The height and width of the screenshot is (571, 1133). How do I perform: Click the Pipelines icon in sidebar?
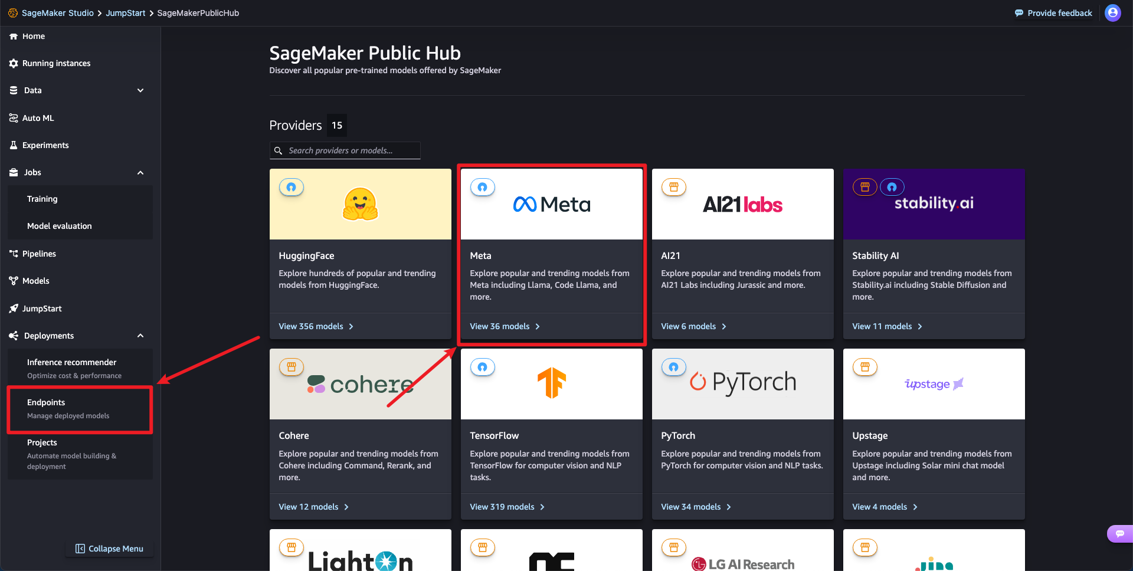[x=14, y=254]
